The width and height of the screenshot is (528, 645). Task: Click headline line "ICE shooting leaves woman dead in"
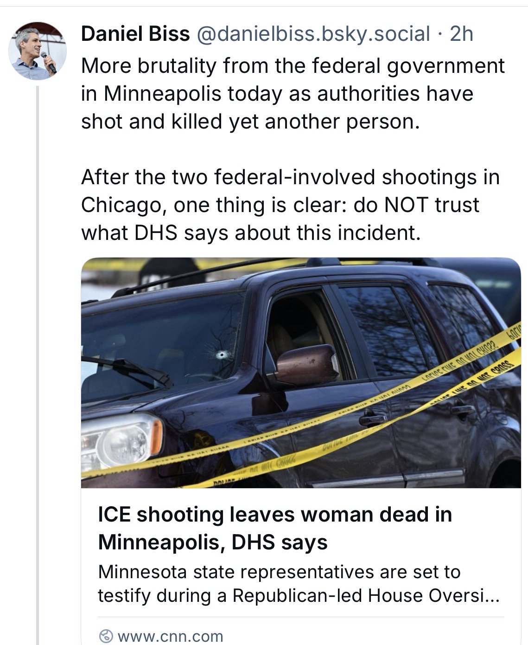275,515
